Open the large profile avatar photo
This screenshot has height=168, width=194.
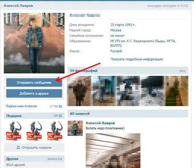34,43
